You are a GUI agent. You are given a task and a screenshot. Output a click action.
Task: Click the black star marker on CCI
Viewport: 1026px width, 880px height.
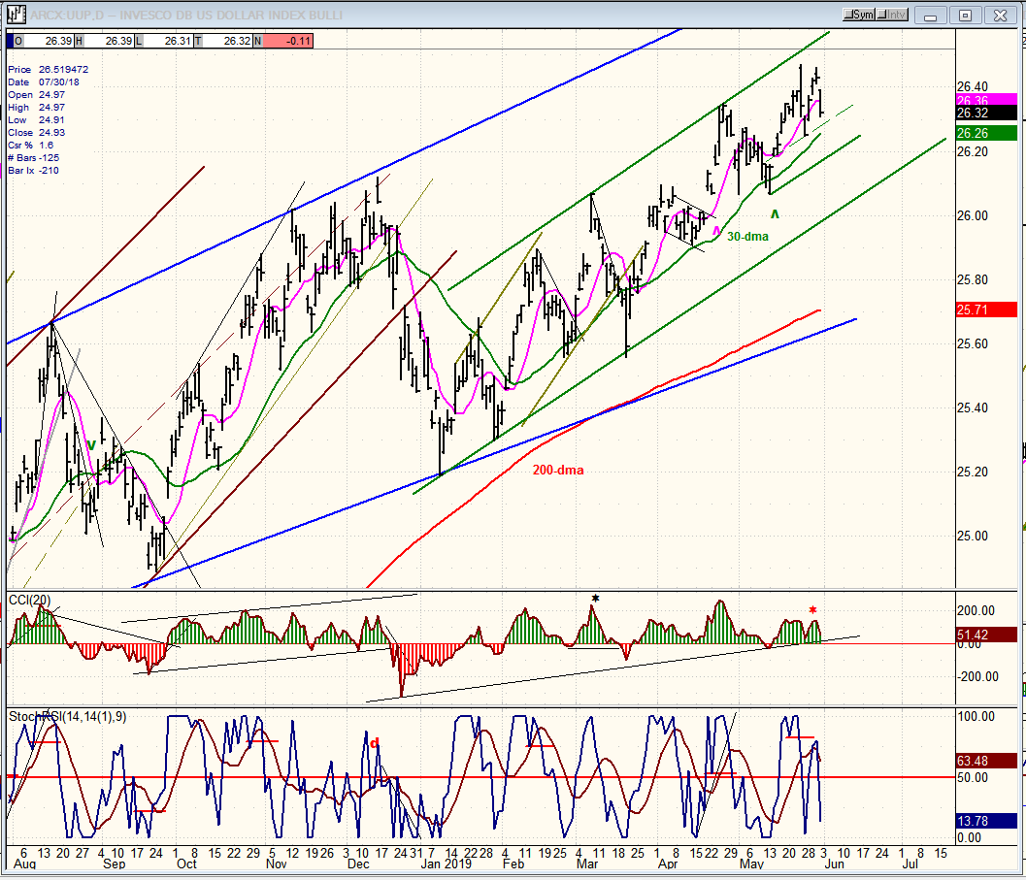click(x=595, y=598)
